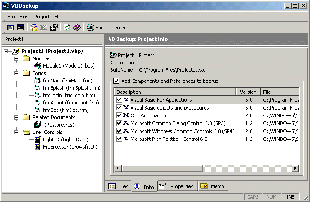Click the project icon beside Project: label
The width and height of the screenshot is (310, 202).
(x=113, y=54)
